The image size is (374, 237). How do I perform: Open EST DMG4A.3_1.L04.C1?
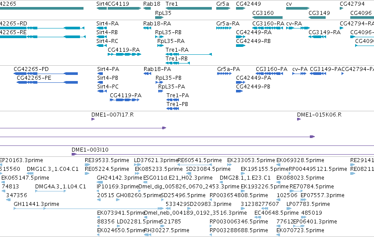51,191
